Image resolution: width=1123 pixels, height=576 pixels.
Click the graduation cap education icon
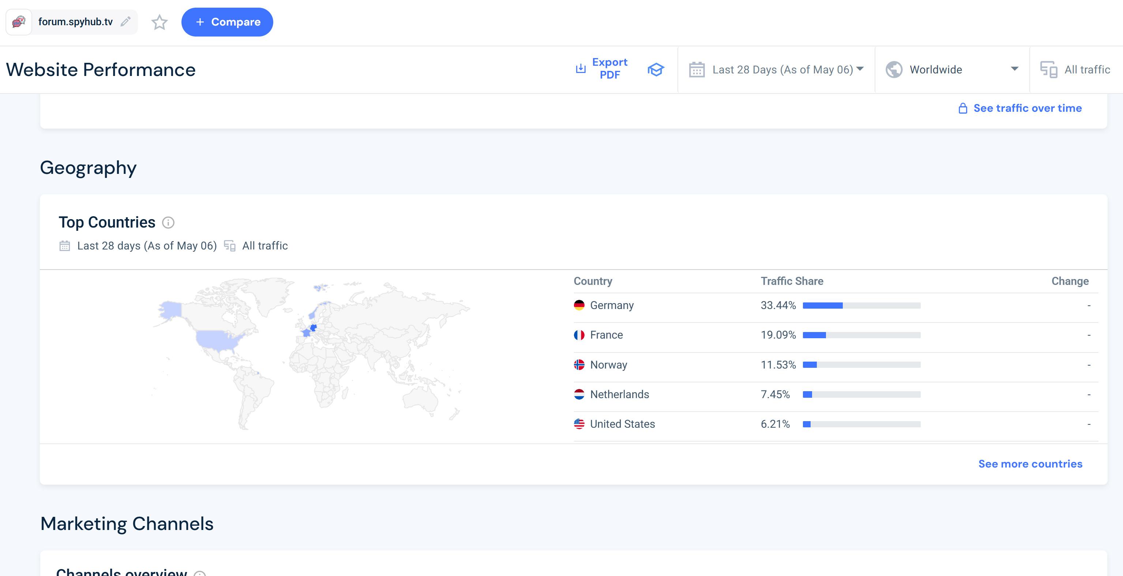(655, 69)
